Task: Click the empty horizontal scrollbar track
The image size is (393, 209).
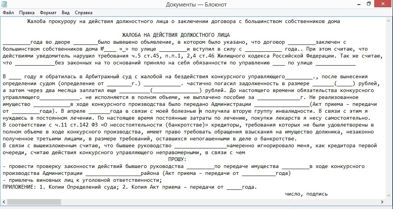Action: point(220,202)
